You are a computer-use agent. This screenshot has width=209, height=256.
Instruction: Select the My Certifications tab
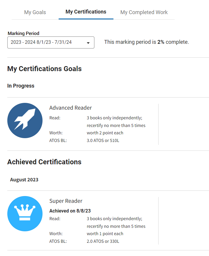point(86,12)
